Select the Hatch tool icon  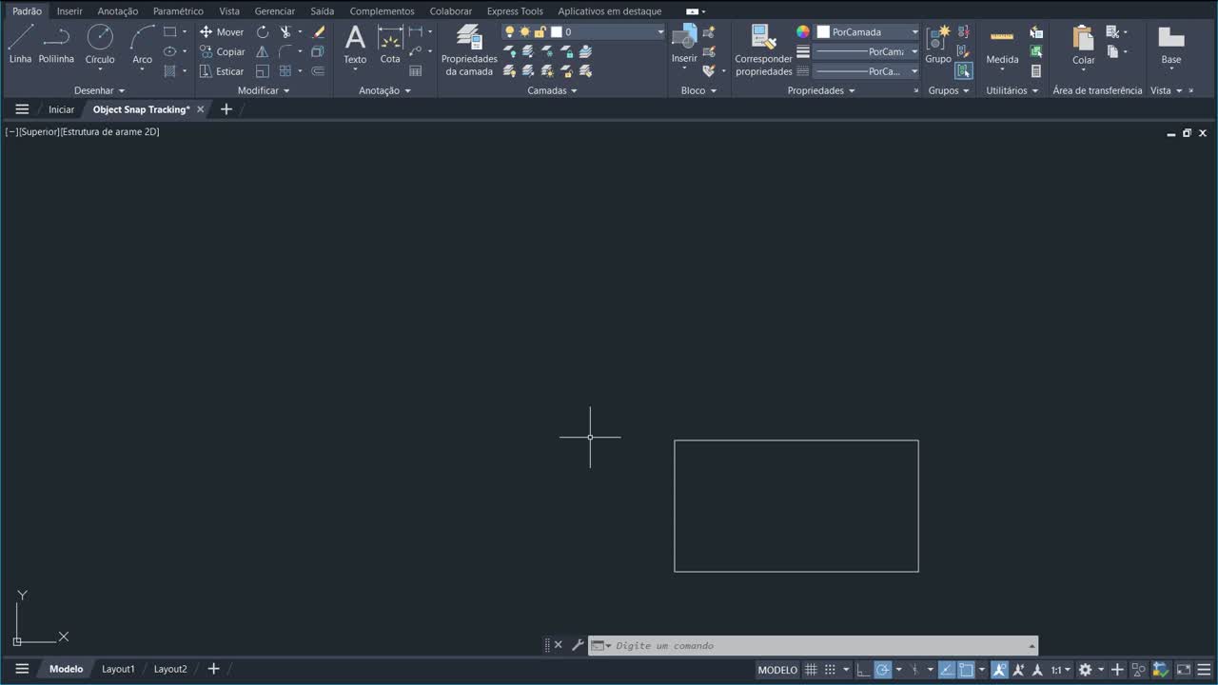point(169,71)
